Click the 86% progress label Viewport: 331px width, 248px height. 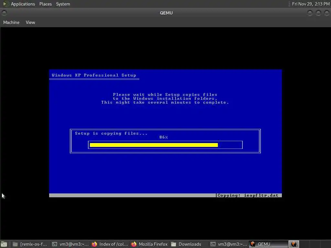click(x=164, y=137)
